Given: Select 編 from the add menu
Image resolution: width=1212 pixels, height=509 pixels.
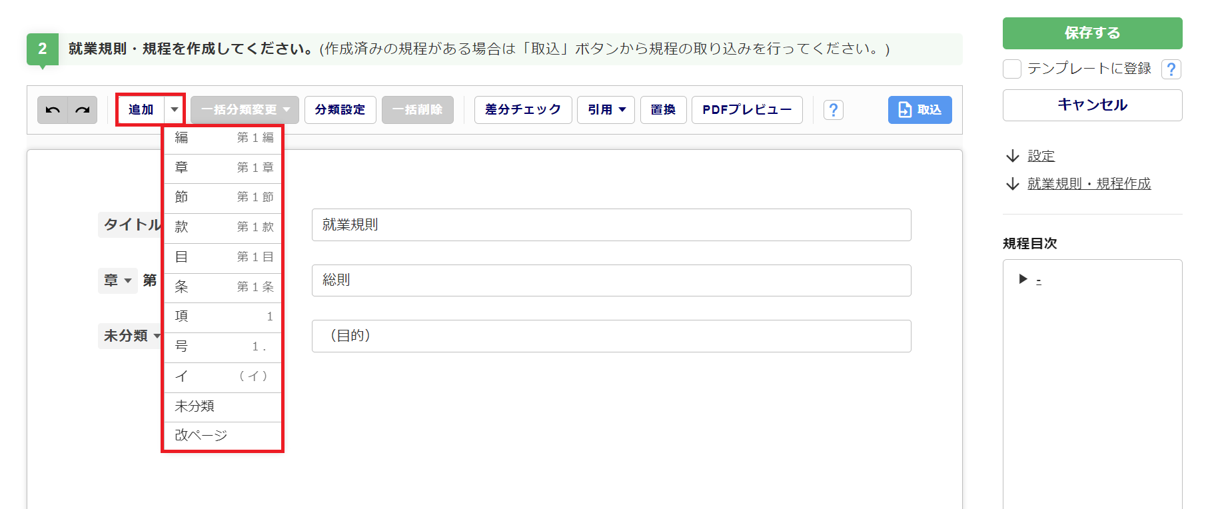Looking at the screenshot, I should pyautogui.click(x=223, y=138).
